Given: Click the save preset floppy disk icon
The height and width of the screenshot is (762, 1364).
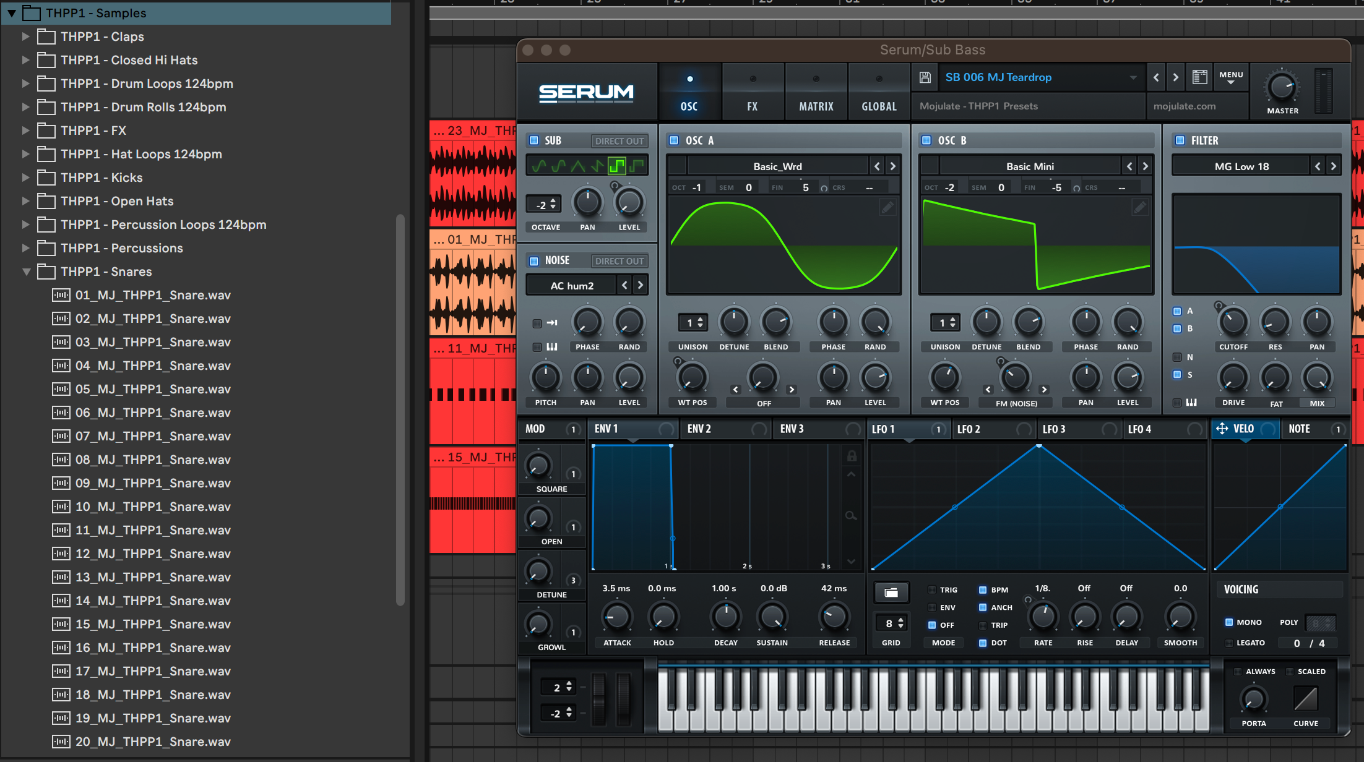Looking at the screenshot, I should point(925,77).
